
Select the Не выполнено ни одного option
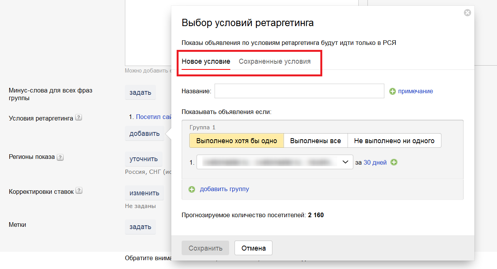point(394,141)
